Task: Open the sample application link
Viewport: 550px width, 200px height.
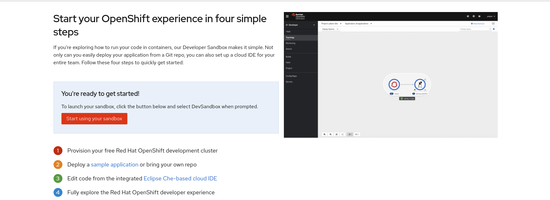Action: coord(114,165)
